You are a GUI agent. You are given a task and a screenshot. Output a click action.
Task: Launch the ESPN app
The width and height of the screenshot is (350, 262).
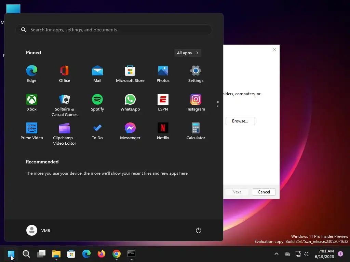click(x=163, y=103)
